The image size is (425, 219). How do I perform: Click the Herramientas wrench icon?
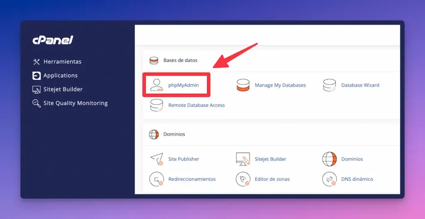click(x=37, y=62)
